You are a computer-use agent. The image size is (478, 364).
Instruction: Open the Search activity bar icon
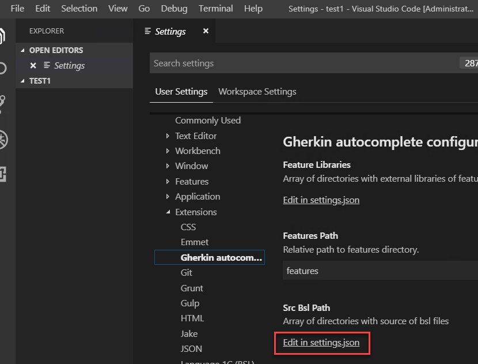(x=3, y=68)
